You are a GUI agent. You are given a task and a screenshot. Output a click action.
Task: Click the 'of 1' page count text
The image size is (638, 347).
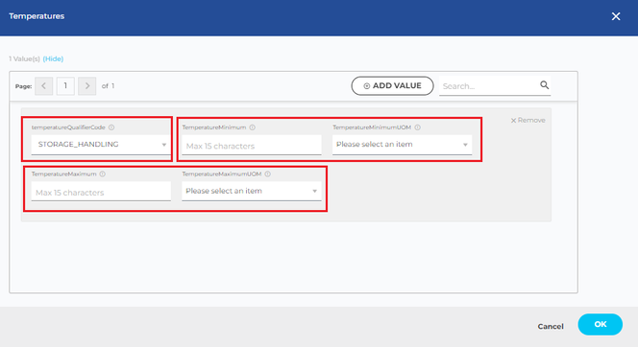(108, 86)
